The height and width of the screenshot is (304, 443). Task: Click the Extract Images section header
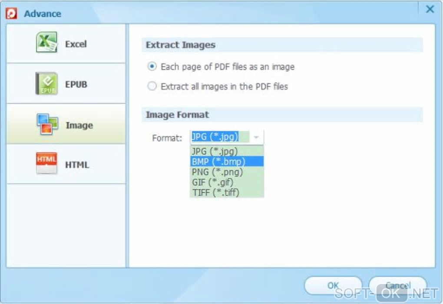[282, 45]
